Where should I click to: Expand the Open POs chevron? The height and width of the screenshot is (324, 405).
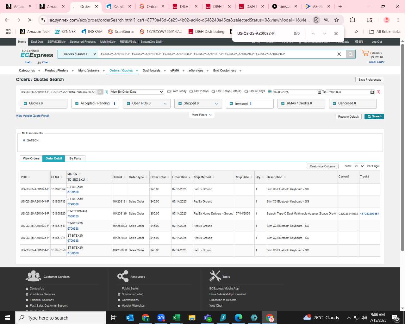click(165, 104)
